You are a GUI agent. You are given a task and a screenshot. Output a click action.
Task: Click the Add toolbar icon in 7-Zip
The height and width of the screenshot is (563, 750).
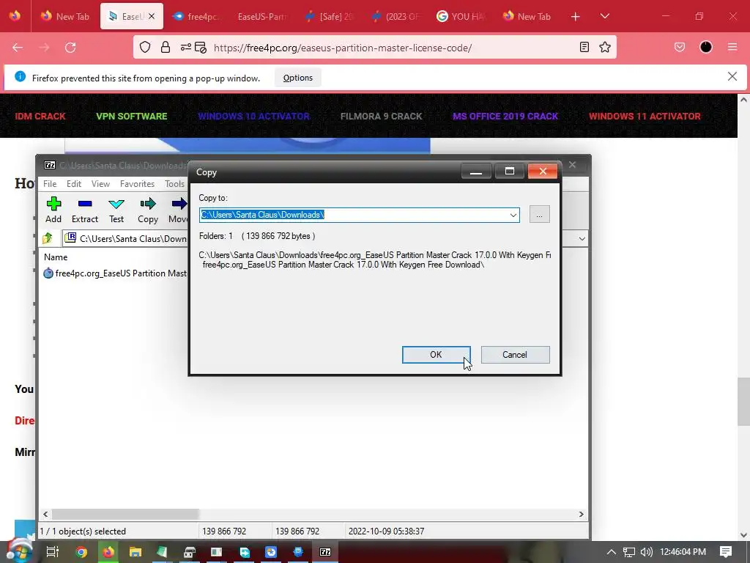point(53,210)
